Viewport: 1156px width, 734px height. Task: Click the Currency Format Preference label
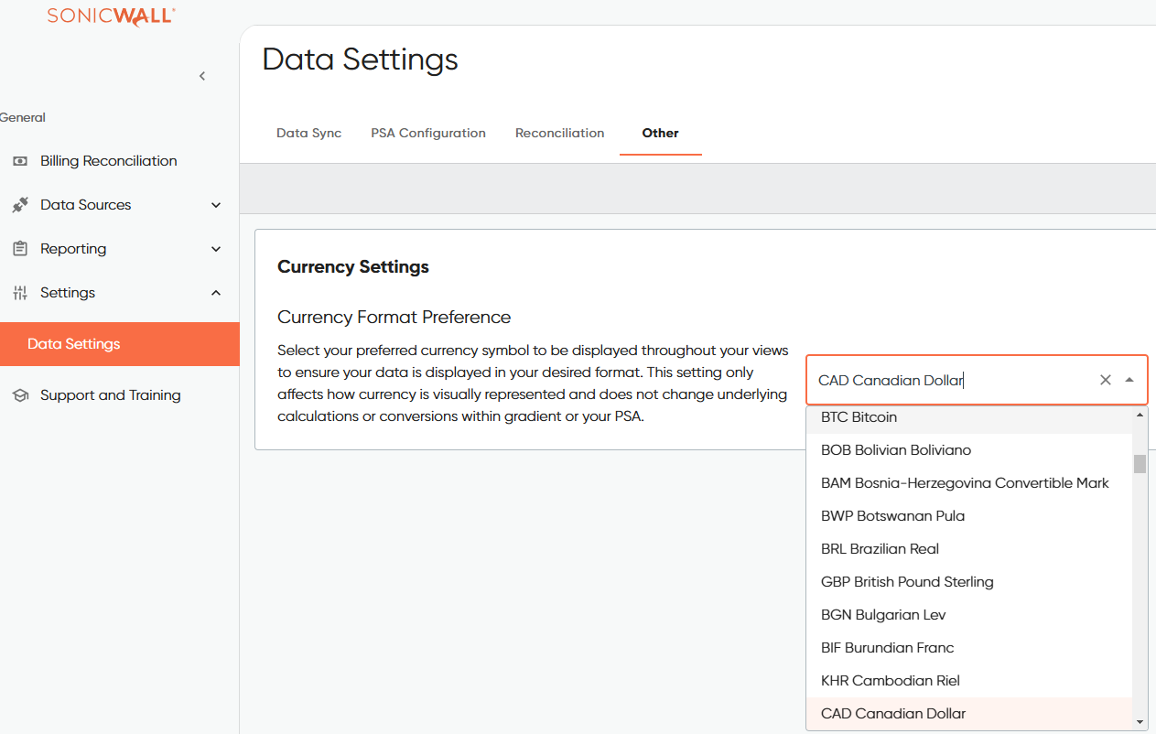click(394, 318)
